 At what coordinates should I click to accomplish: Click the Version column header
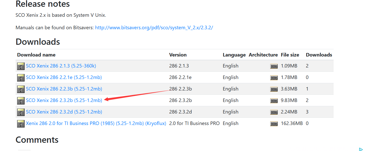pyautogui.click(x=178, y=55)
